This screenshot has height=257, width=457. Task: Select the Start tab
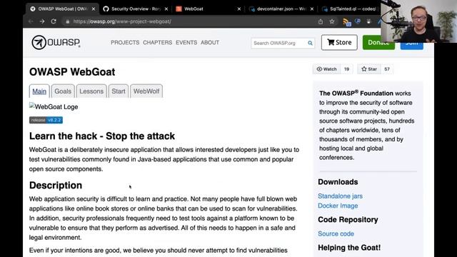[x=119, y=91]
